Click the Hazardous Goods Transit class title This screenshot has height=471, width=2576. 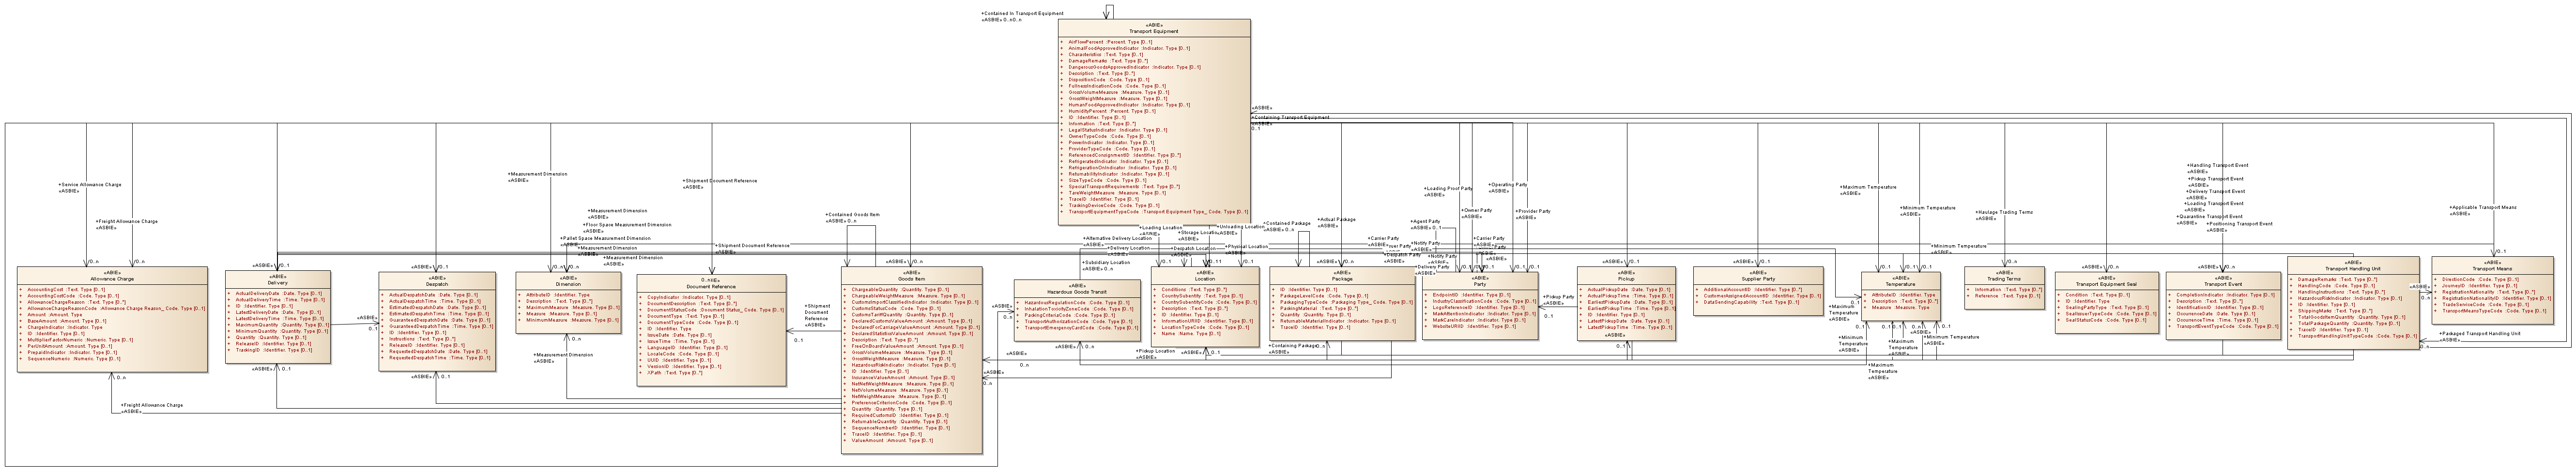click(x=1076, y=292)
